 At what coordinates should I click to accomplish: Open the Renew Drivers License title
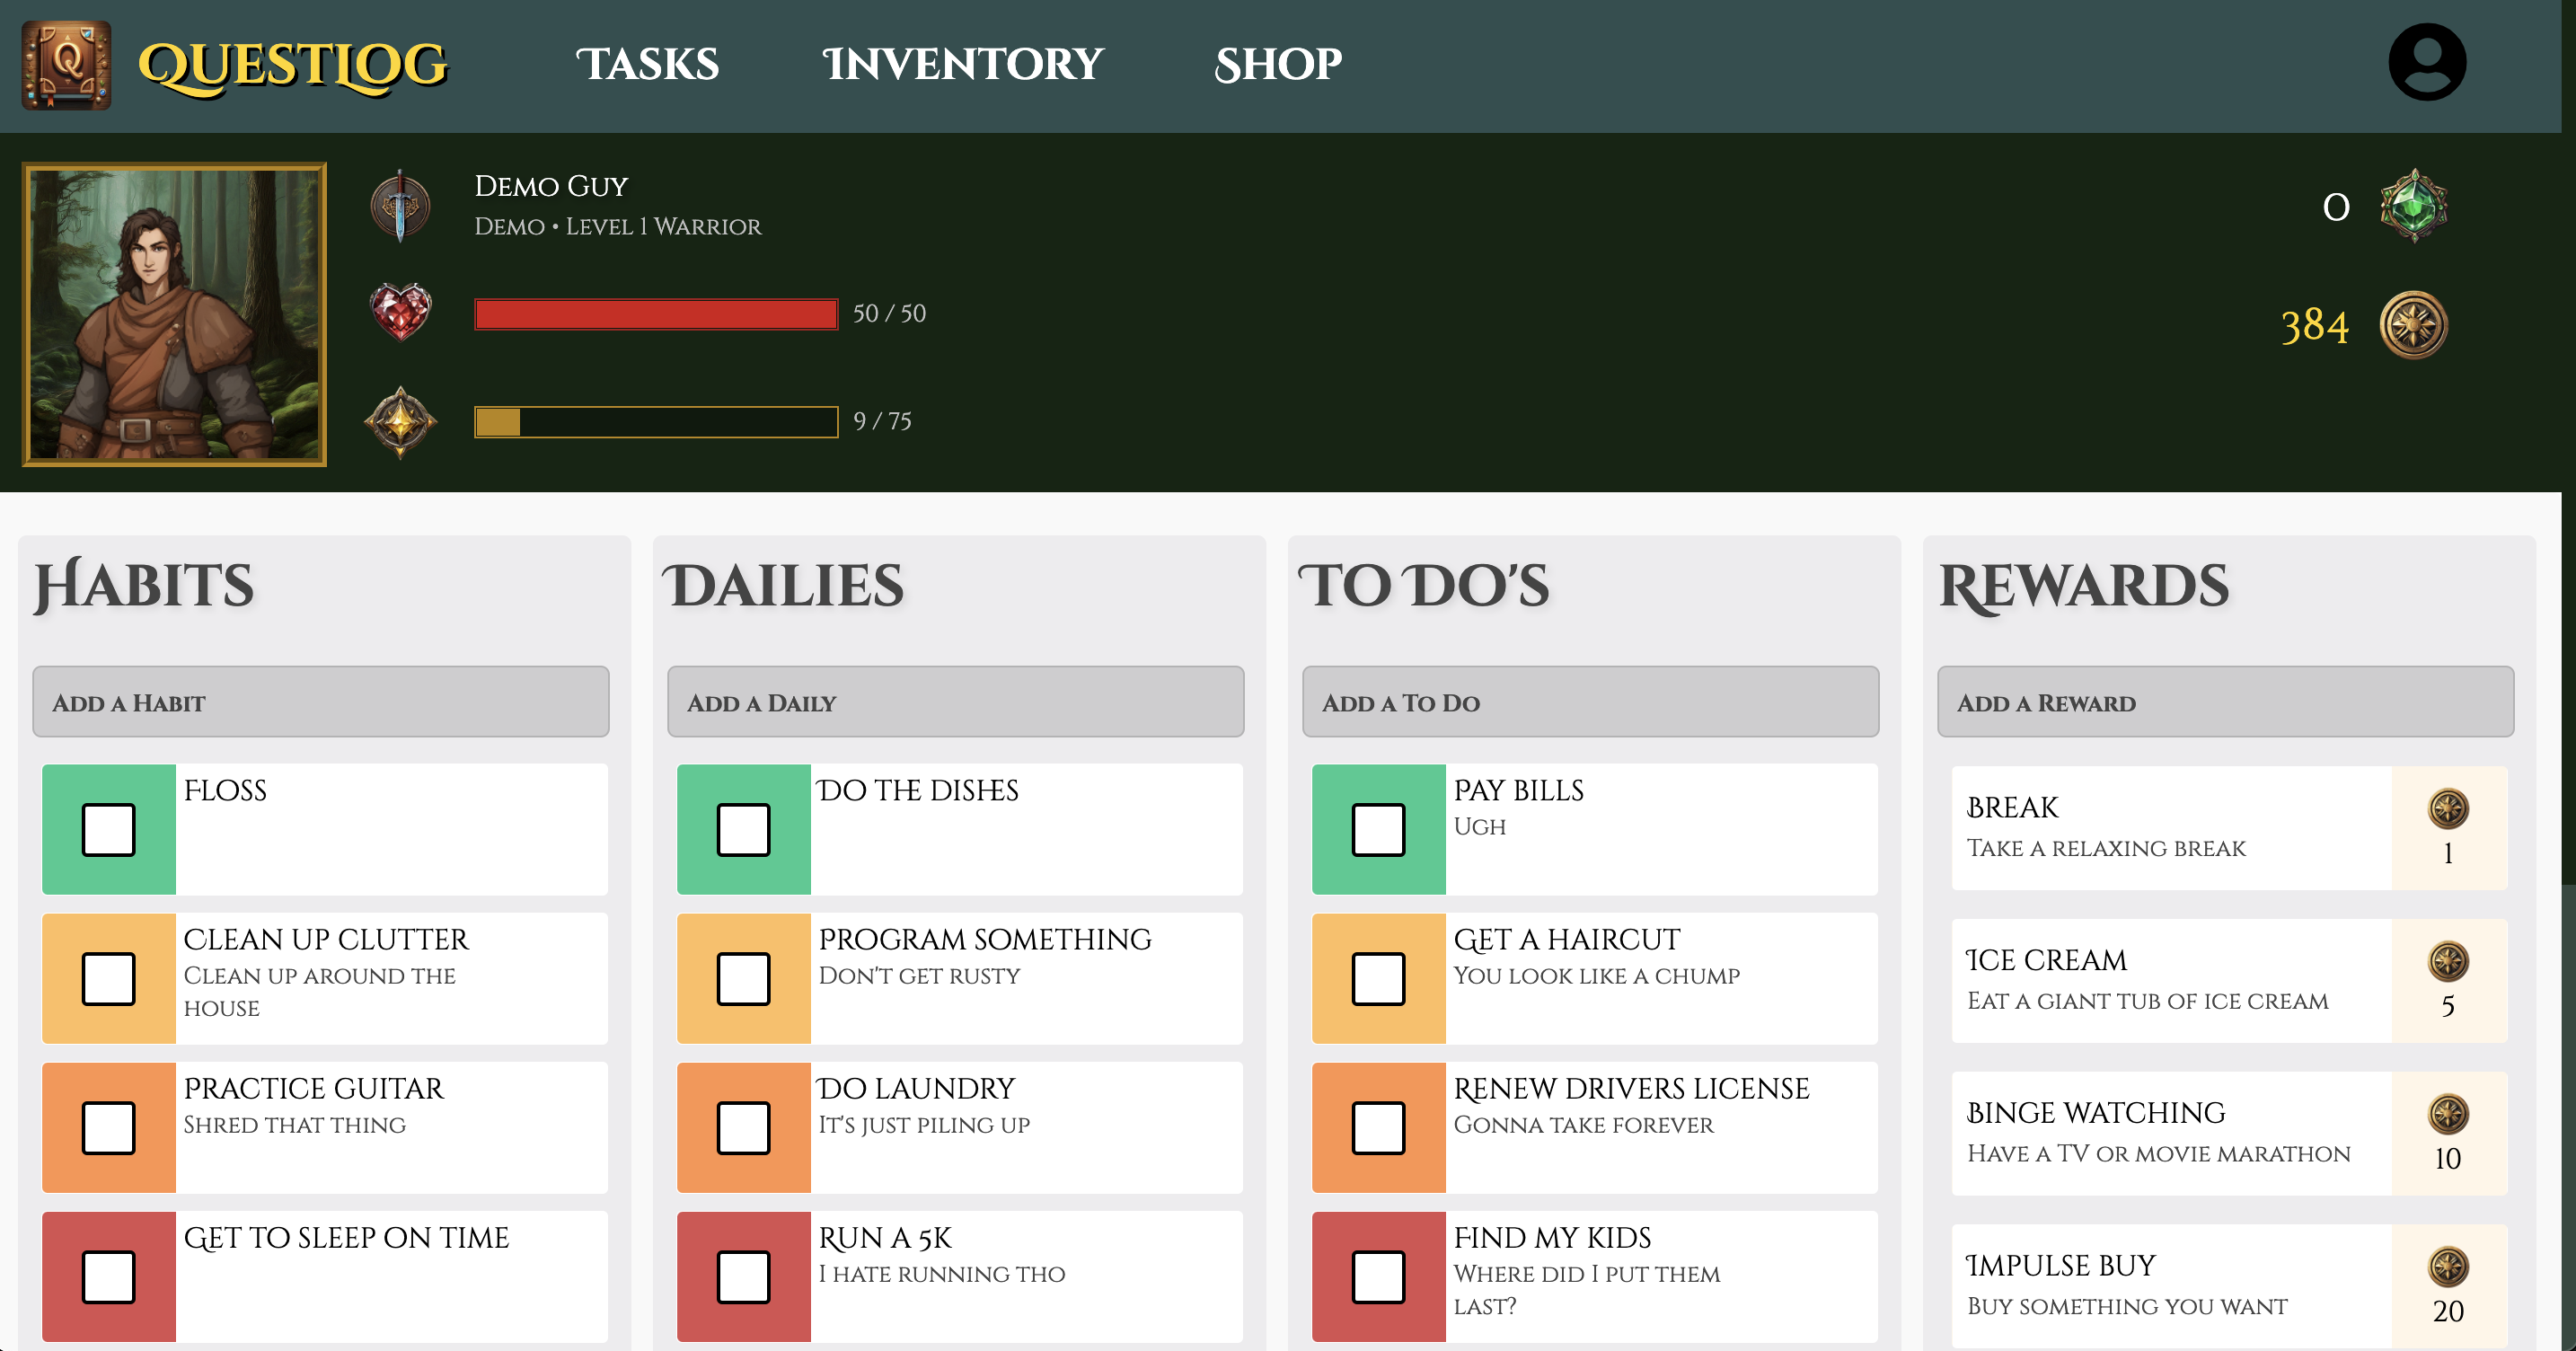click(x=1632, y=1089)
